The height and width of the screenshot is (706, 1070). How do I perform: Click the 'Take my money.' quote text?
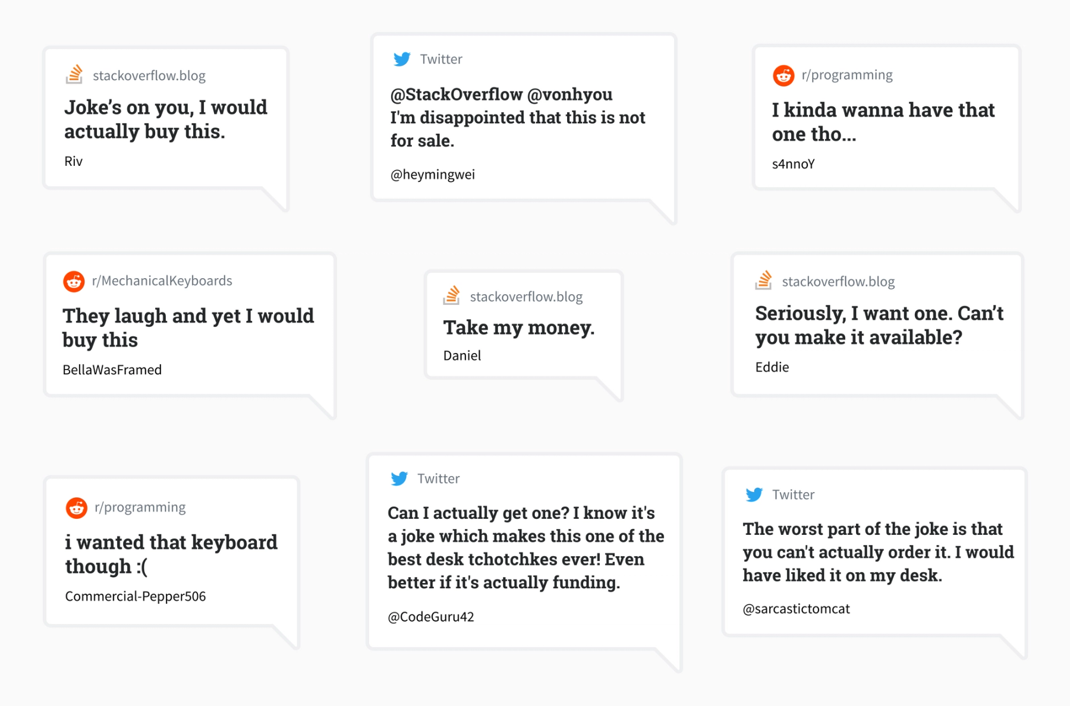point(519,327)
